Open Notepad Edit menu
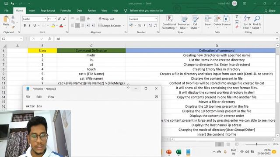Viewport: 280px width, 157px height. (39, 97)
